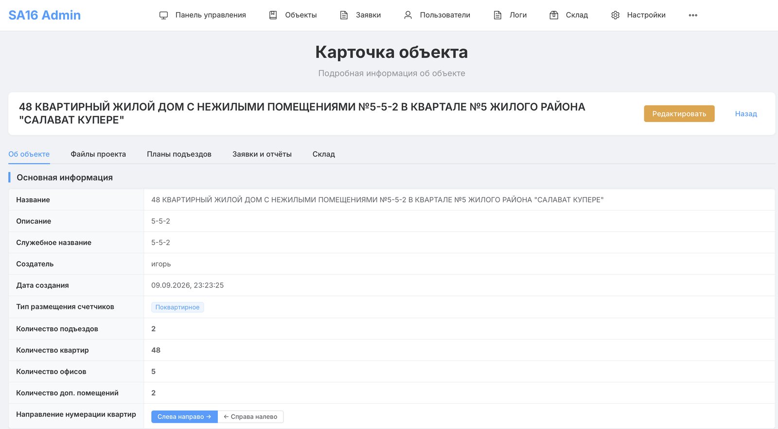This screenshot has height=429, width=778.
Task: Click the Основная информация section heading
Action: [x=65, y=178]
